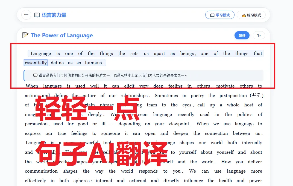Click the word 'juxtaposition'
This screenshot has width=293, height=186.
tap(233, 96)
